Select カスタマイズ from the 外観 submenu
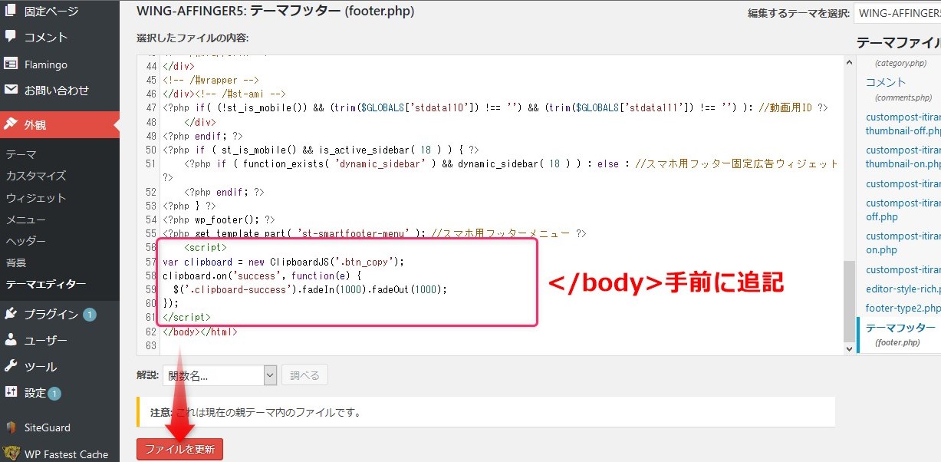The width and height of the screenshot is (941, 462). (35, 176)
